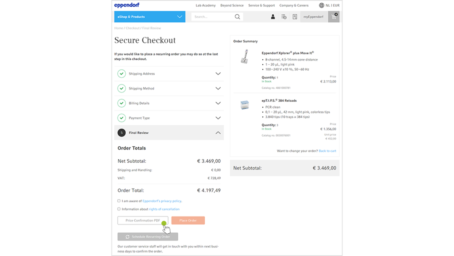454x256 pixels.
Task: Click the Xplorer plus pipette thumbnail
Action: (245, 56)
